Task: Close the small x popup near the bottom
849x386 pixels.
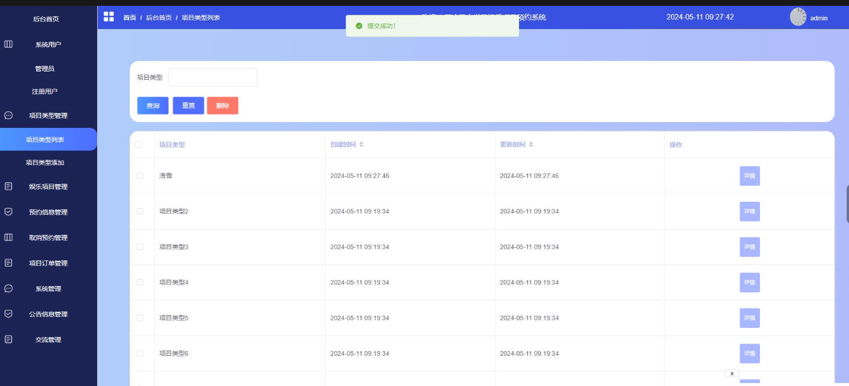Action: [732, 373]
